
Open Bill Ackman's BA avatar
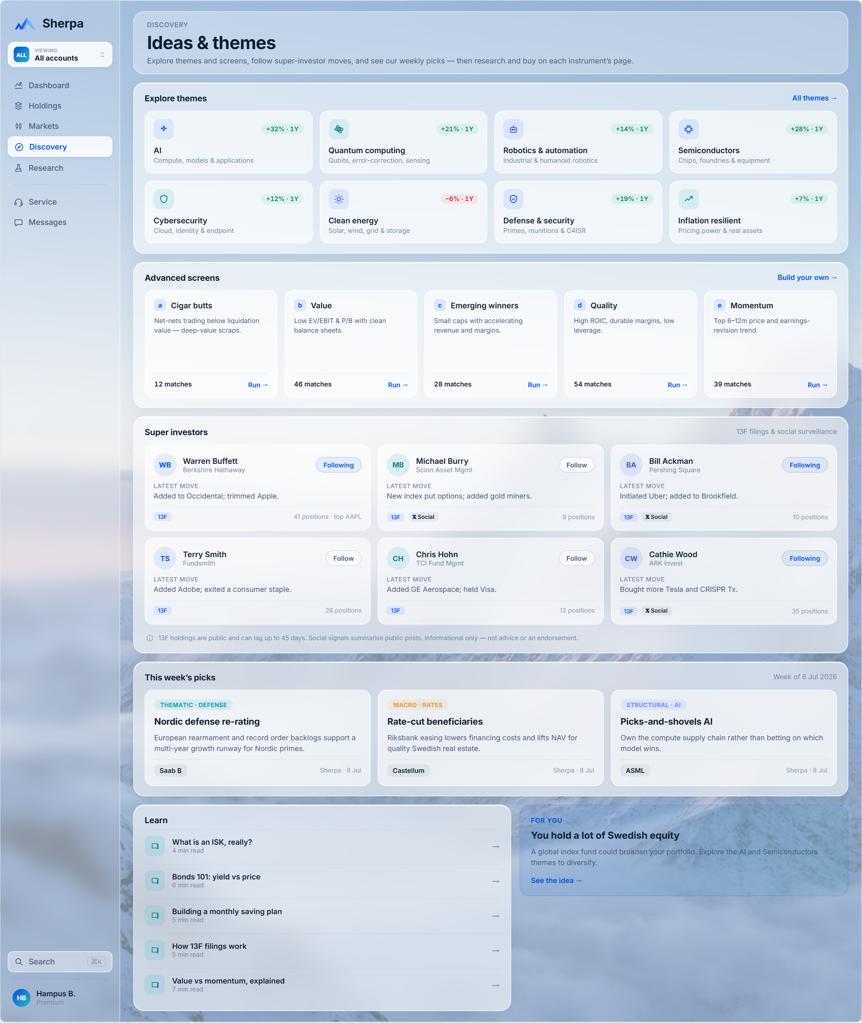pyautogui.click(x=631, y=465)
